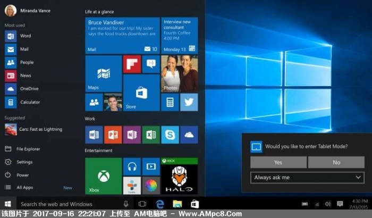
Task: Open Settings from Start menu
Action: point(19,162)
